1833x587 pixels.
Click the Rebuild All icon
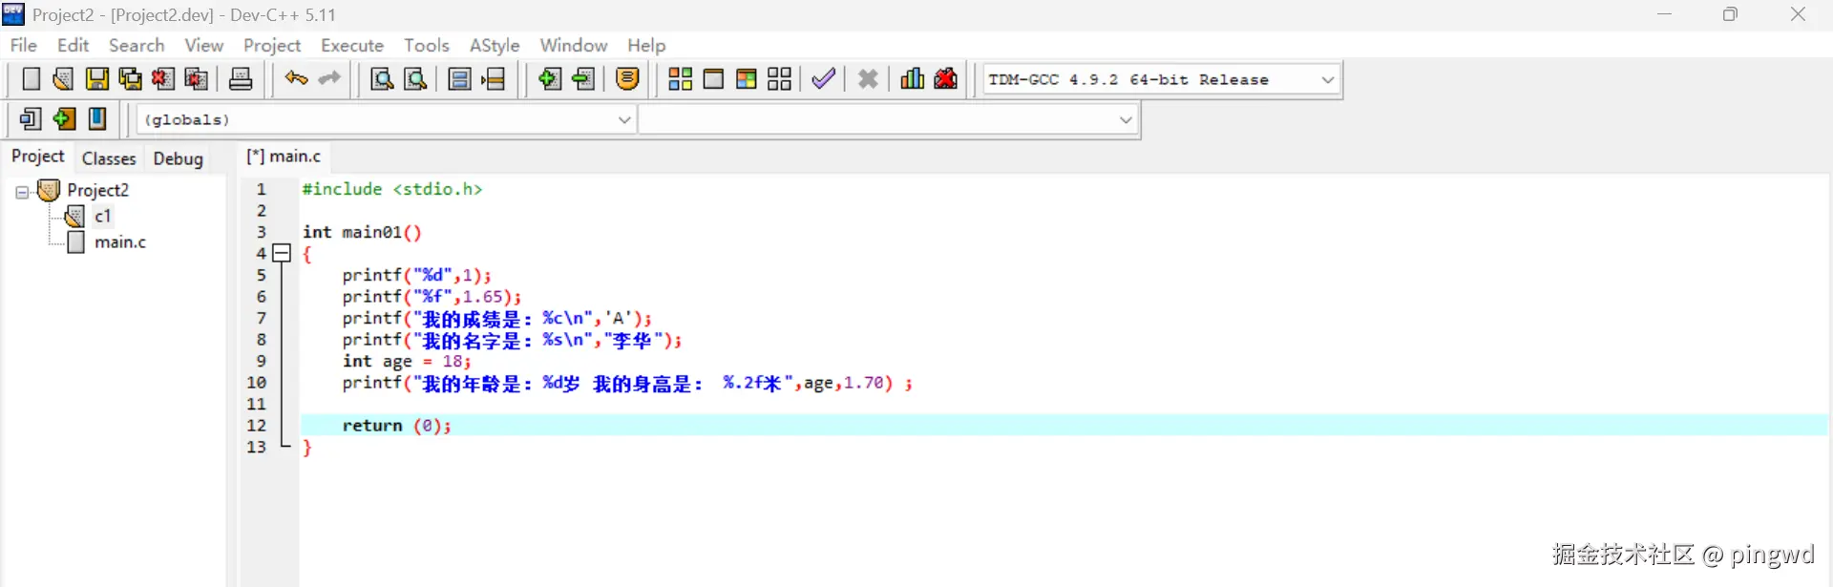(x=780, y=79)
